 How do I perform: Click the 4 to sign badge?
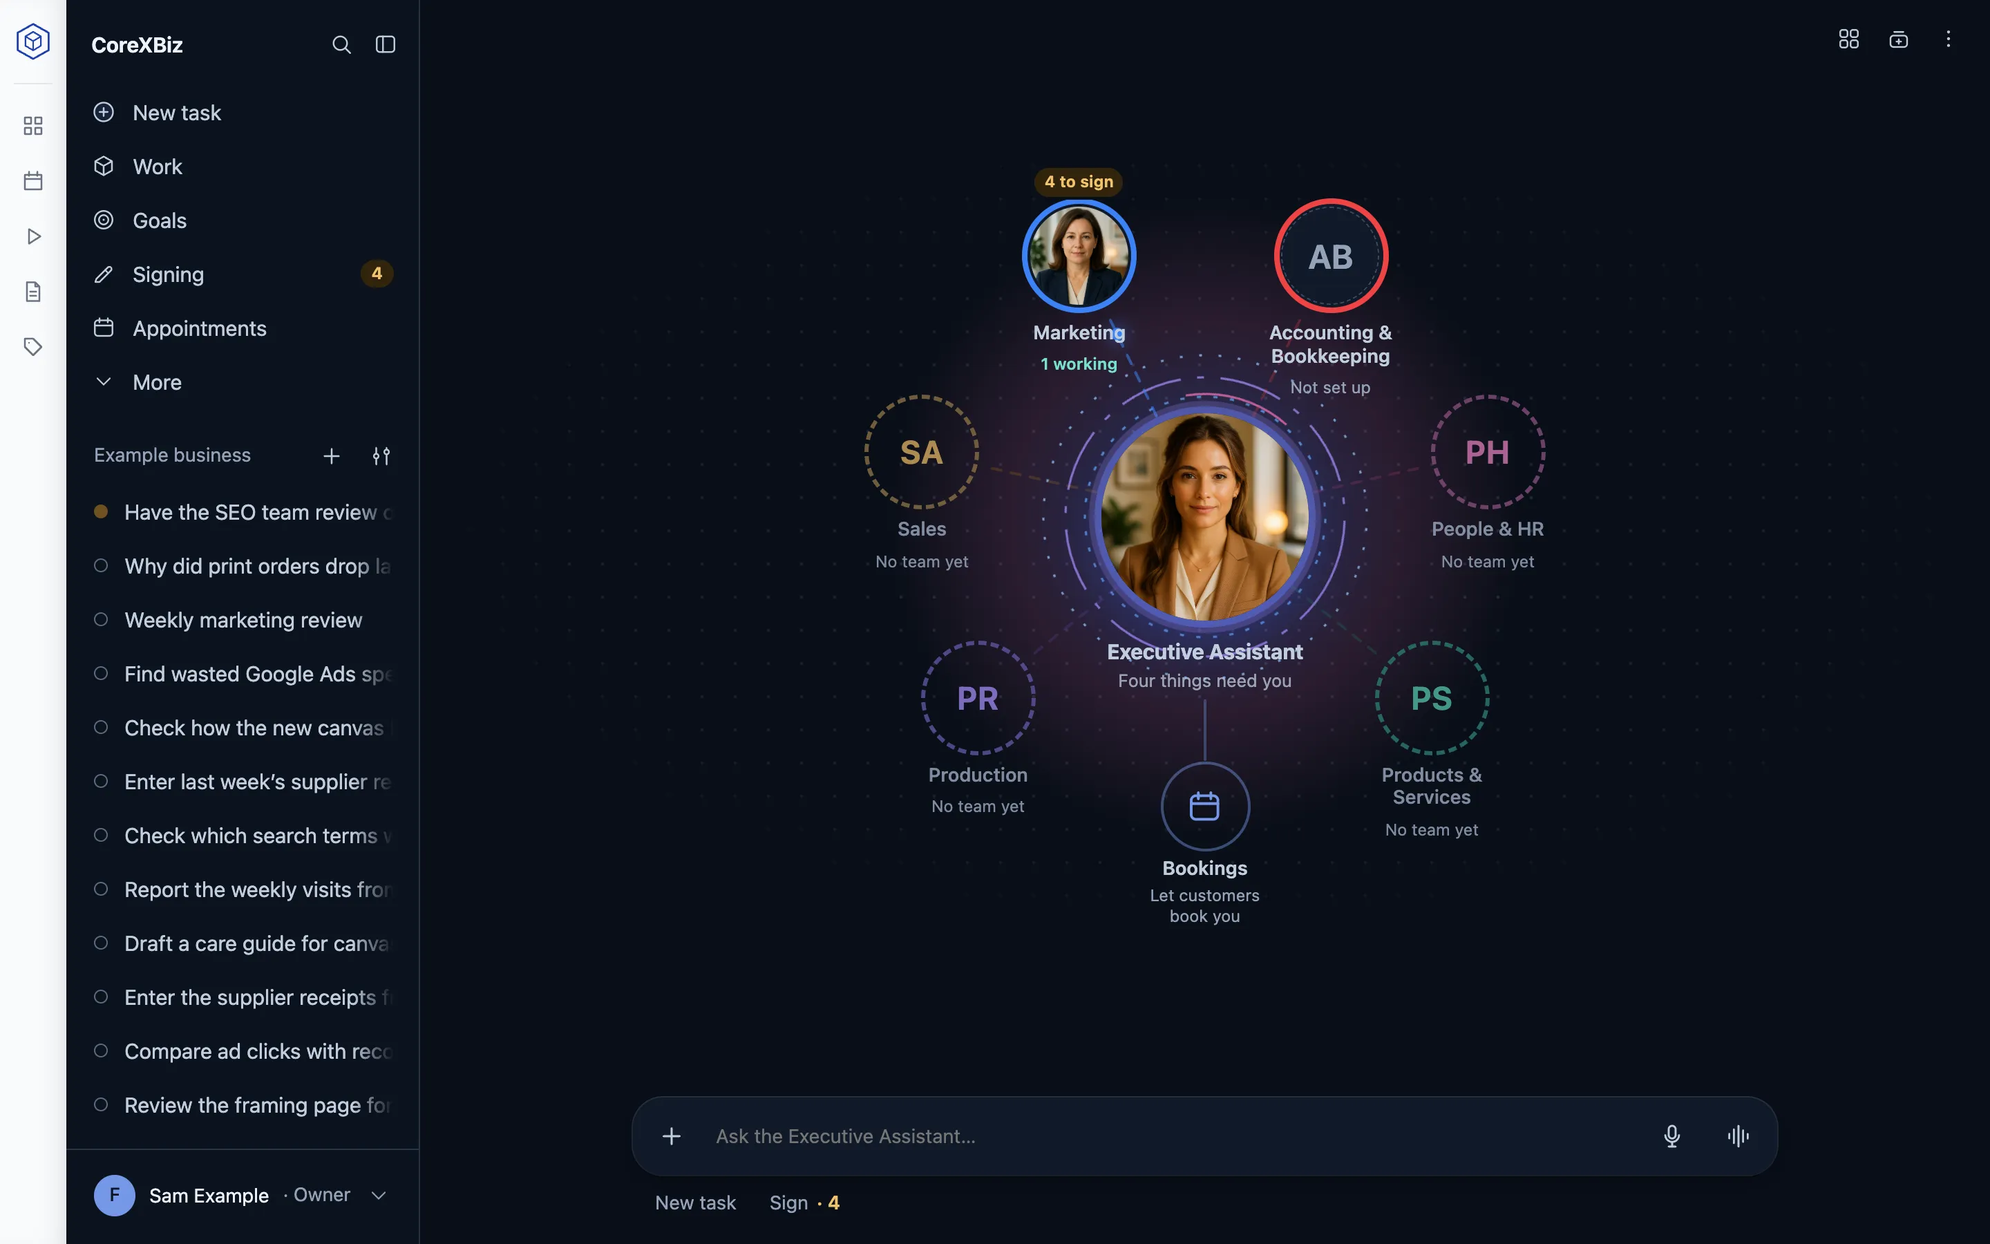click(1078, 182)
